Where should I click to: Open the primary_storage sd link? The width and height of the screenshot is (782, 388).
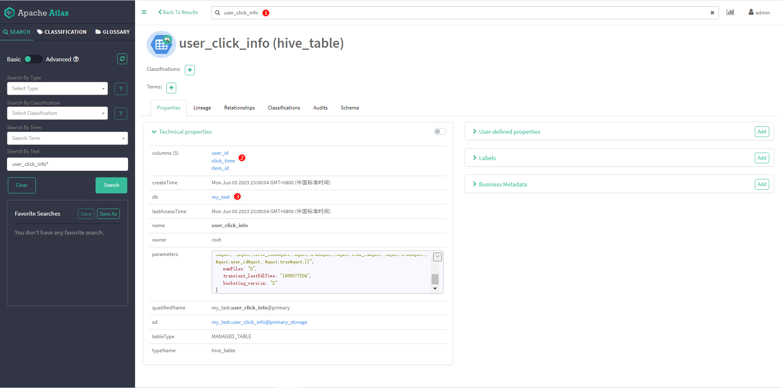coord(259,322)
